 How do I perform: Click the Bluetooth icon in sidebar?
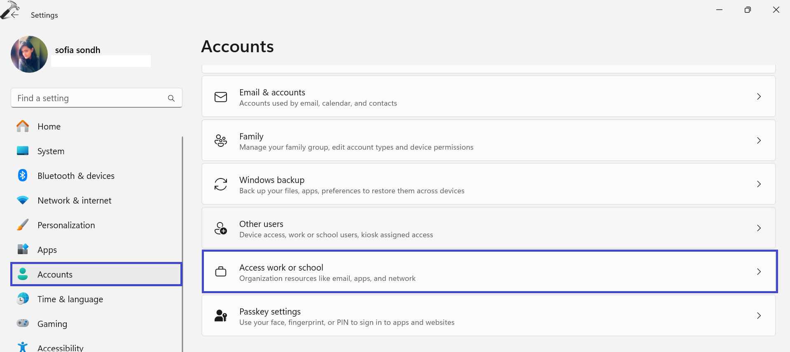point(23,176)
